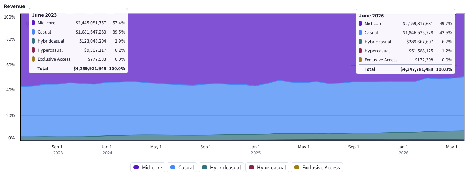Click the value $777,583
Image resolution: width=471 pixels, height=177 pixels.
[x=98, y=59]
